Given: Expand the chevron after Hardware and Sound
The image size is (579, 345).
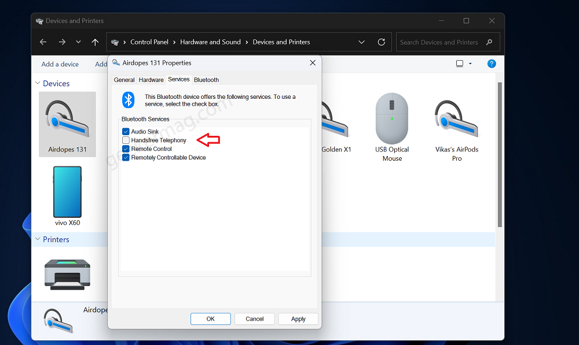Looking at the screenshot, I should click(247, 42).
